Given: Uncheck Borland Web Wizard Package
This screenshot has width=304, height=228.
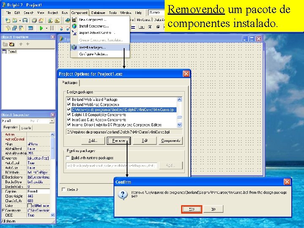Looking at the screenshot, I should click(x=69, y=100).
